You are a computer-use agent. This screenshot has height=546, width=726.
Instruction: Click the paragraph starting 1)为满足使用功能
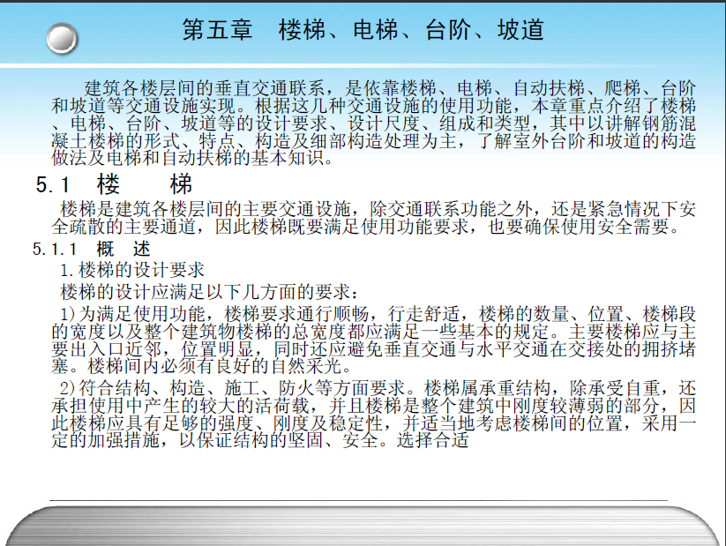(x=374, y=340)
